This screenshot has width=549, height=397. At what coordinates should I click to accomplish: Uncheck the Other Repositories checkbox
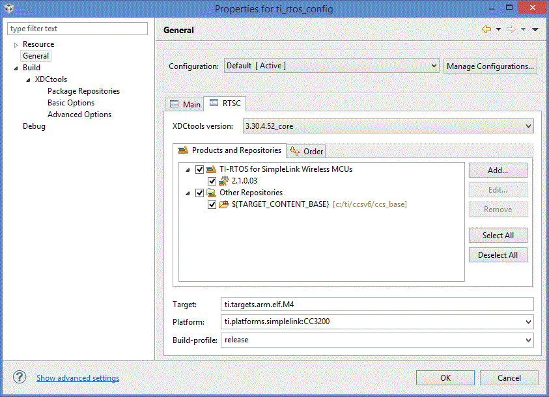tap(199, 193)
